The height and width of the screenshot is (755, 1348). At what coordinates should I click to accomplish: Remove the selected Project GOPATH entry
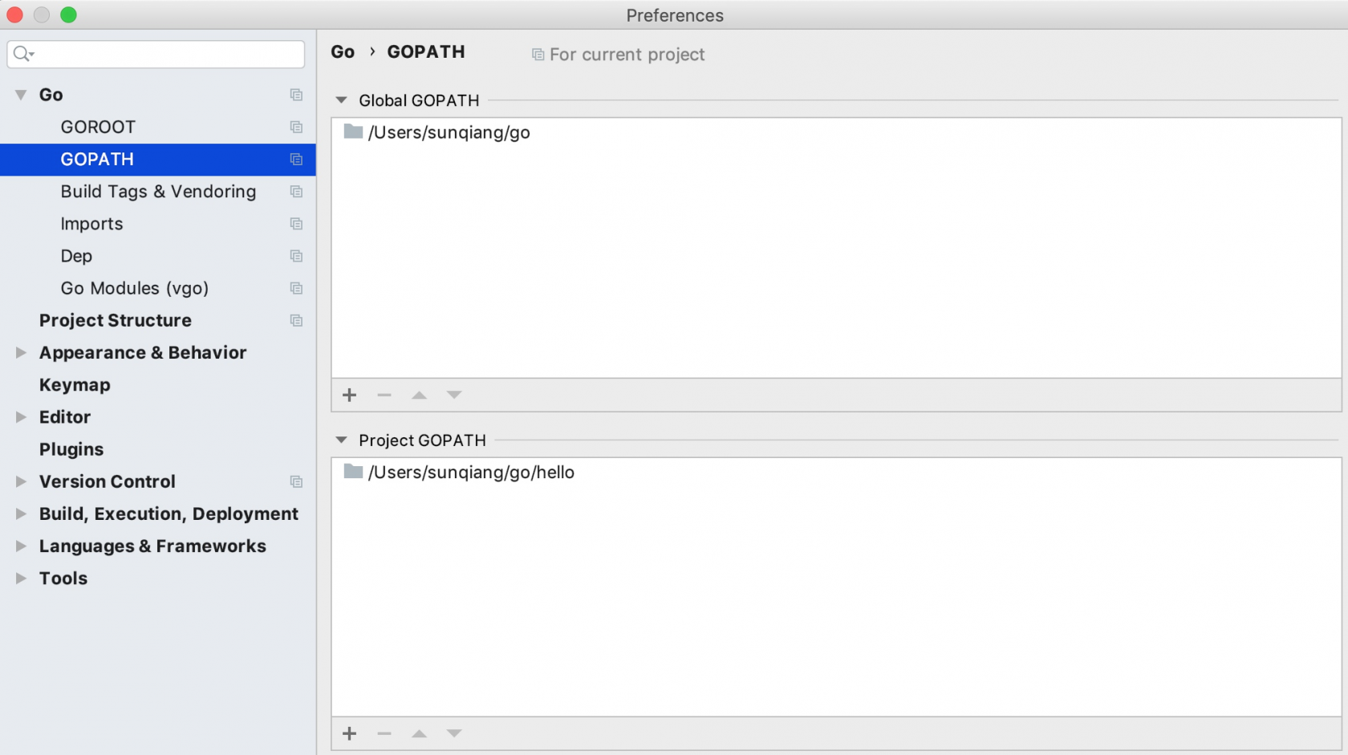384,733
